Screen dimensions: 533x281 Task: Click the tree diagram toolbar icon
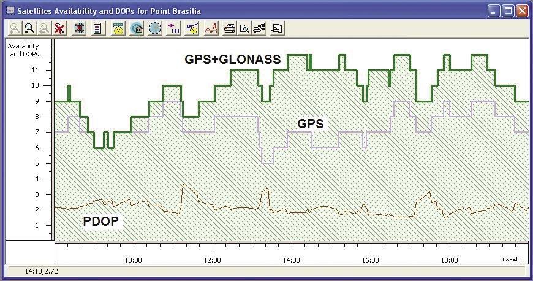coord(259,28)
